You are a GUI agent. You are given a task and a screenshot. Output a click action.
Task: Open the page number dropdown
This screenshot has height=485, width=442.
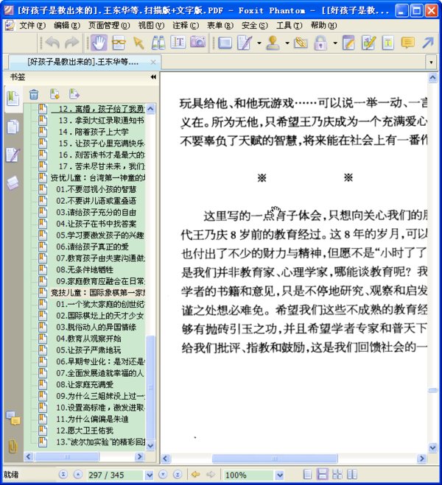click(x=150, y=475)
